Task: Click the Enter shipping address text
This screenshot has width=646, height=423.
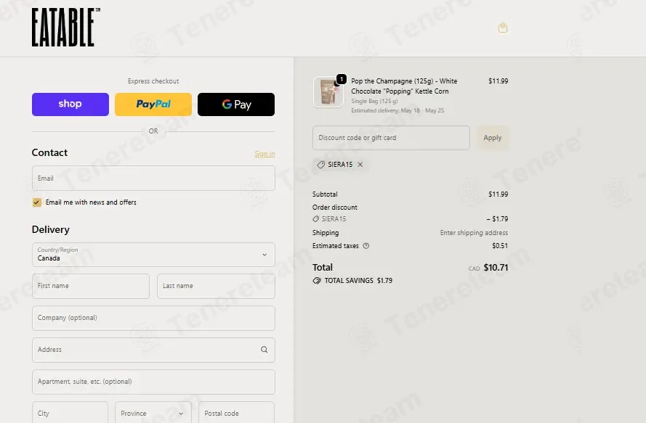Action: tap(474, 233)
